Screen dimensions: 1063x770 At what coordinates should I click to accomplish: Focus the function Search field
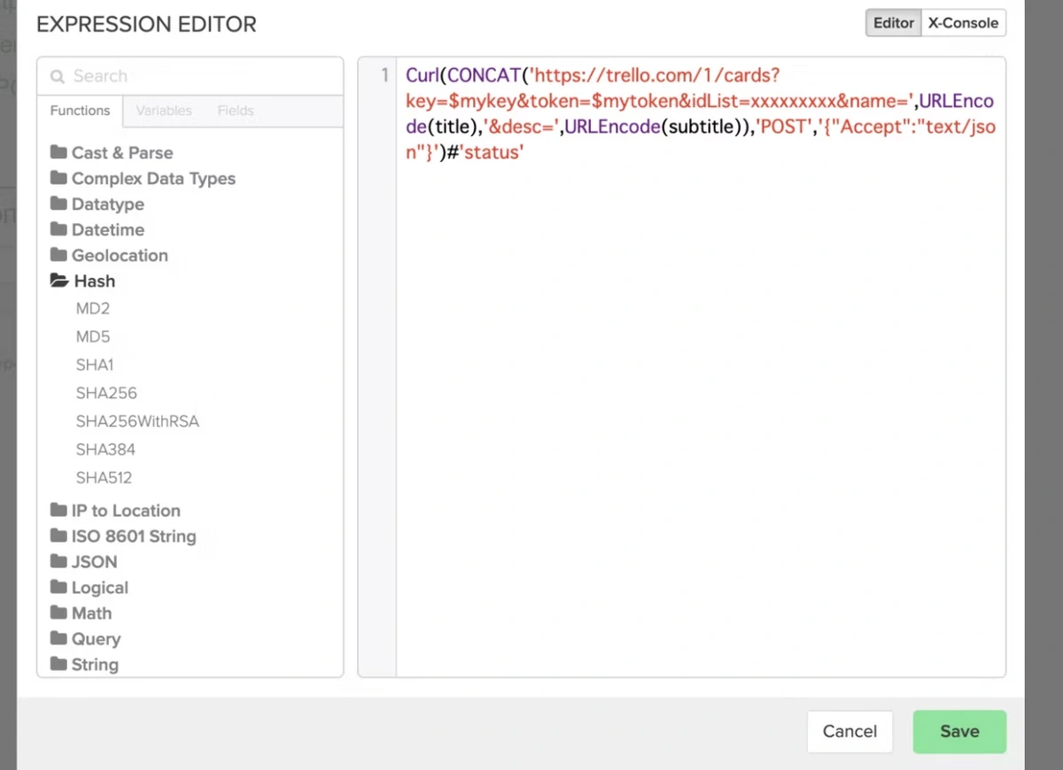(x=190, y=76)
